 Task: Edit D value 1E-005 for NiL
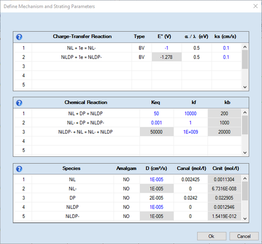[x=156, y=179]
